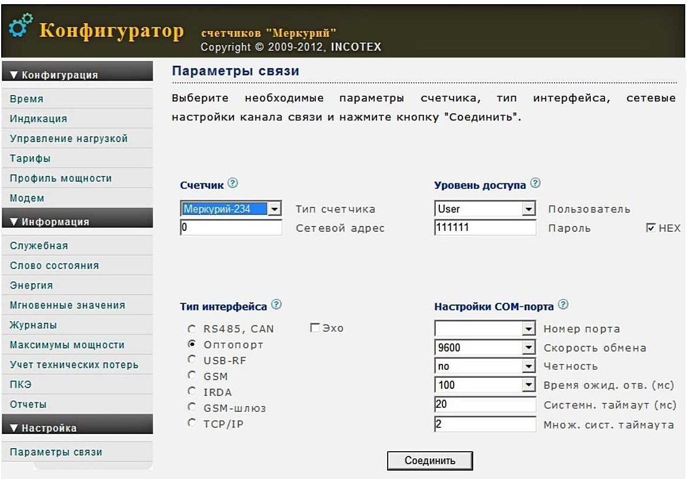This screenshot has width=687, height=479.
Task: Open Тарифы in the sidebar
Action: 78,158
